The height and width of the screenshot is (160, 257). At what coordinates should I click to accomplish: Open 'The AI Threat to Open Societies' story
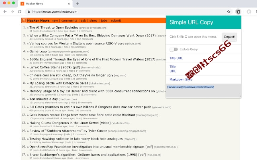point(54,28)
